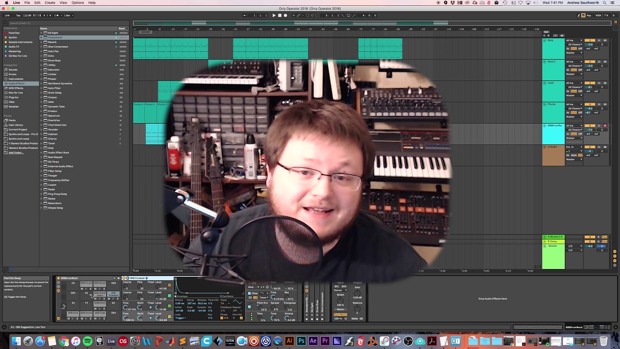Open Ableton Live icon in dock
This screenshot has height=349, width=620.
coord(111,341)
